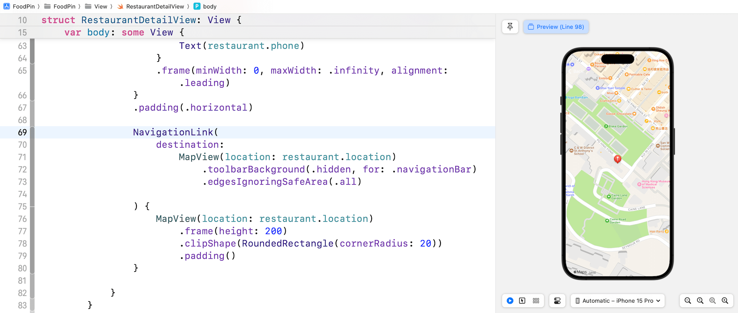
Task: Click the zoom to fit magnifier
Action: 713,301
